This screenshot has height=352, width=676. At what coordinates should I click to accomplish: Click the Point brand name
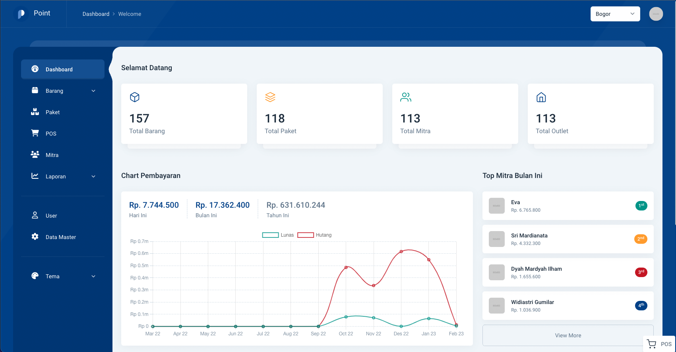point(42,13)
